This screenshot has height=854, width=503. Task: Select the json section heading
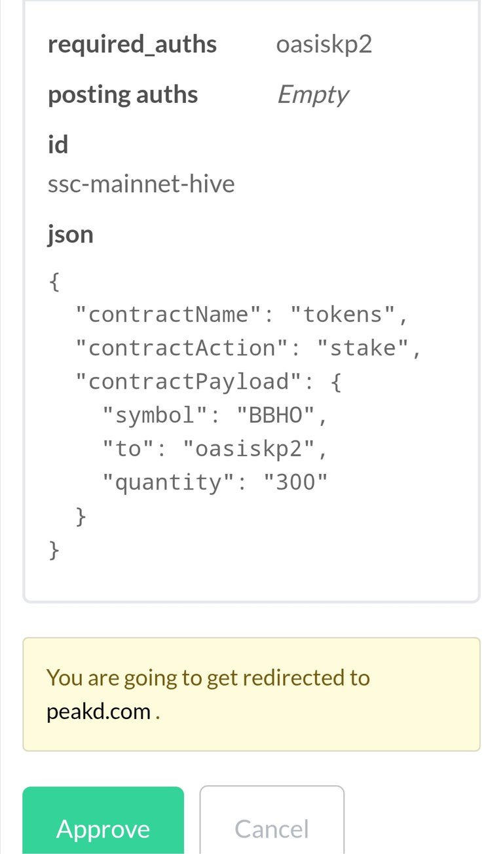click(x=71, y=235)
